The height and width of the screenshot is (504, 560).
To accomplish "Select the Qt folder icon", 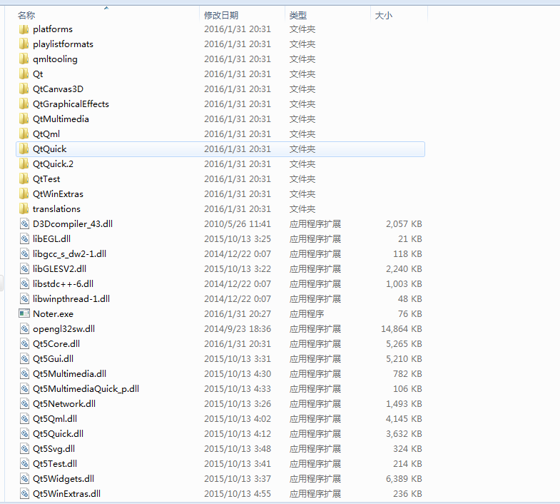I will (24, 74).
